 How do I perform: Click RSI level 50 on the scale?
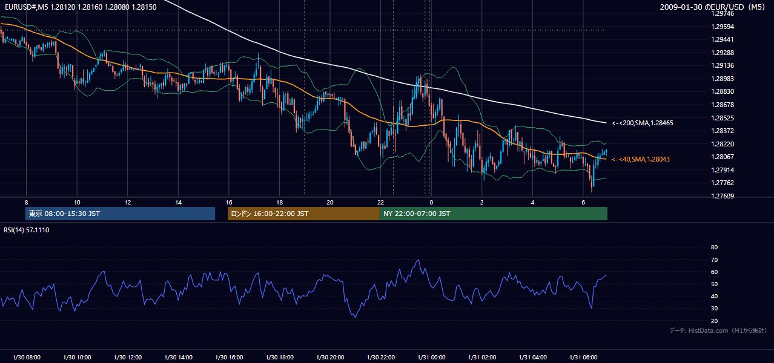[714, 284]
